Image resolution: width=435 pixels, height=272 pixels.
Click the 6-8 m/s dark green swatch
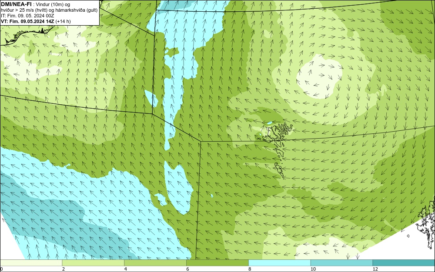(217, 263)
